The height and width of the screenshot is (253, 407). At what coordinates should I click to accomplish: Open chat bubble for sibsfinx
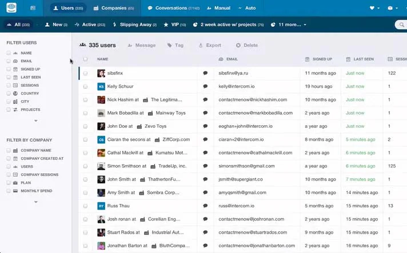click(205, 73)
